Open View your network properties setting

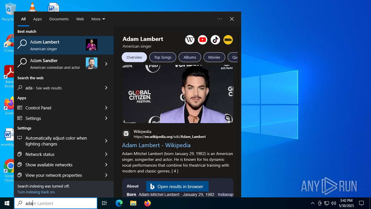pos(56,175)
